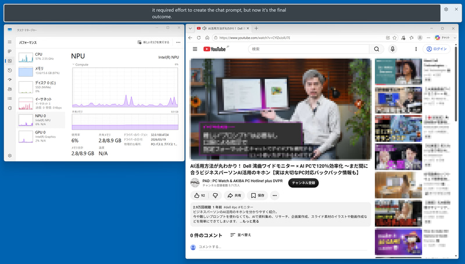Viewport: 465px width, 264px height.
Task: Open Task Manager hamburger navigation menu
Action: [9, 42]
